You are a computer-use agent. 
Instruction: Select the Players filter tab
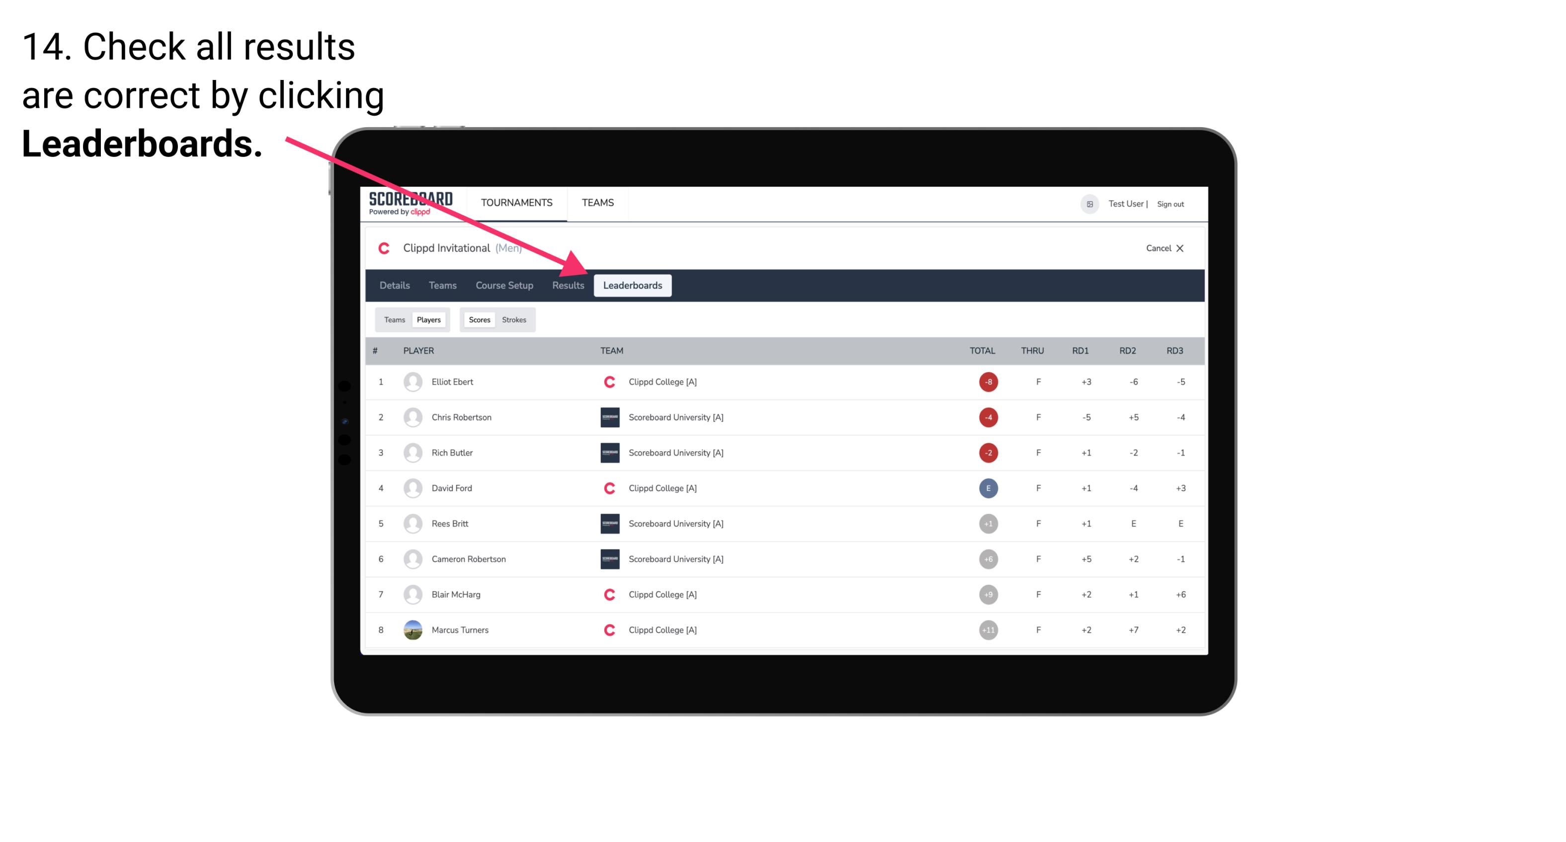pos(428,319)
